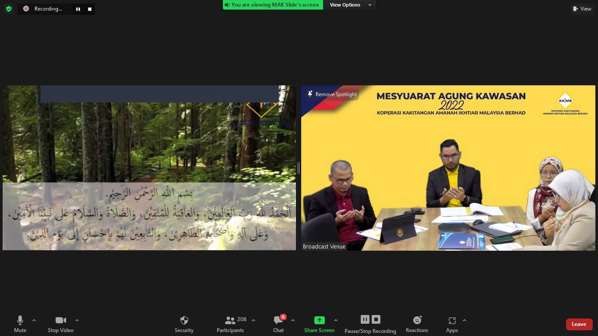The image size is (598, 336).
Task: Open the Participants panel
Action: [230, 324]
